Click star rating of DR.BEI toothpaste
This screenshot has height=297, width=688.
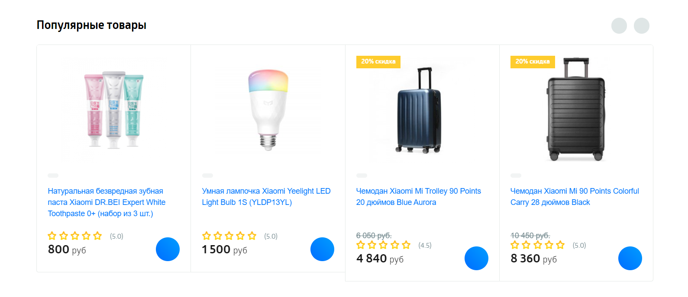coord(75,236)
